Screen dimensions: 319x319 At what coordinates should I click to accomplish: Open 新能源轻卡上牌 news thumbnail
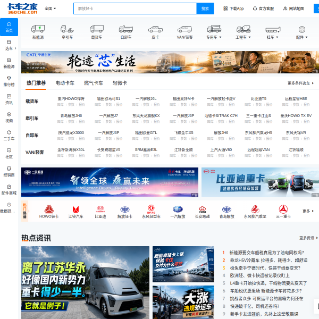click(183, 264)
